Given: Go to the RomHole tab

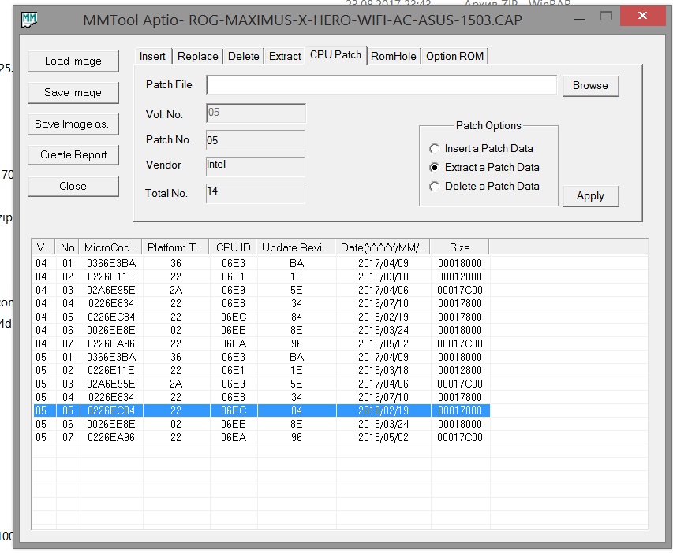Looking at the screenshot, I should (x=394, y=56).
